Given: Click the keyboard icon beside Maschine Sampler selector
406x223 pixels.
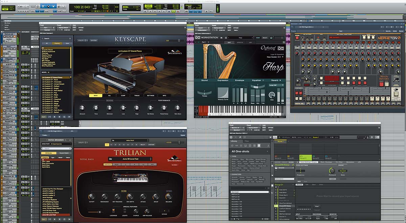Looking at the screenshot, I should pos(276,168).
